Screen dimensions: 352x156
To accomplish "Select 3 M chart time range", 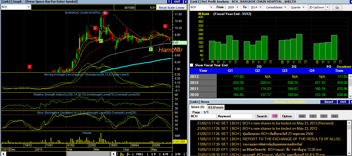I will pos(178,154).
